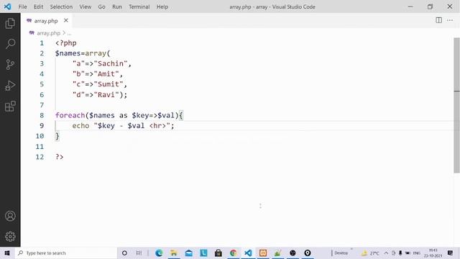Screen dimensions: 460x259
Task: Open the Manage gear icon
Action: 10,237
